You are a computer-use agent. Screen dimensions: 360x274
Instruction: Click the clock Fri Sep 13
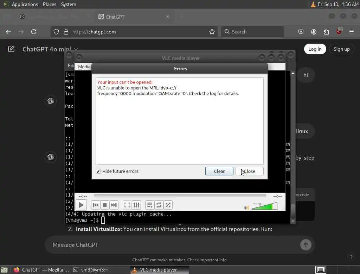[338, 4]
